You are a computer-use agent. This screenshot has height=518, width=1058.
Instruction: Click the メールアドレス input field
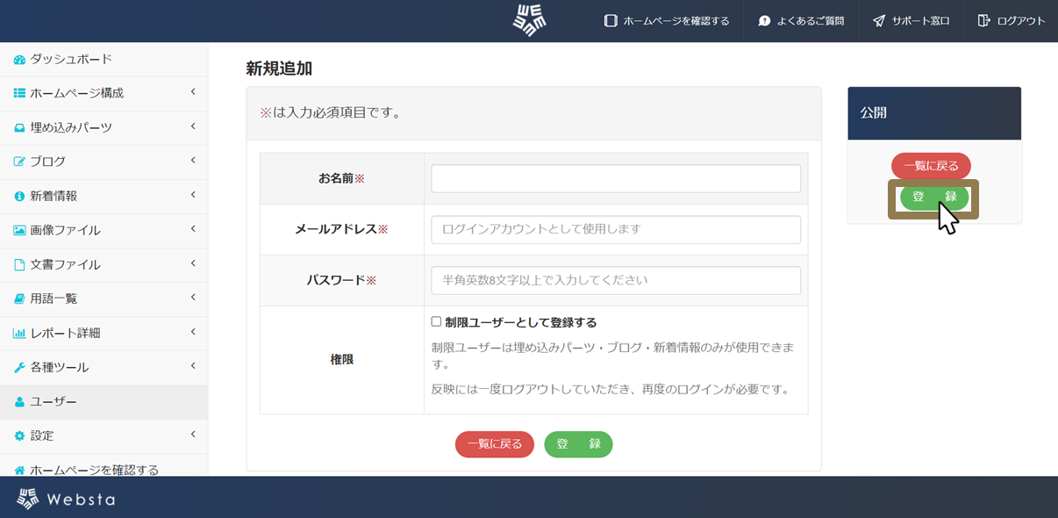pos(614,229)
